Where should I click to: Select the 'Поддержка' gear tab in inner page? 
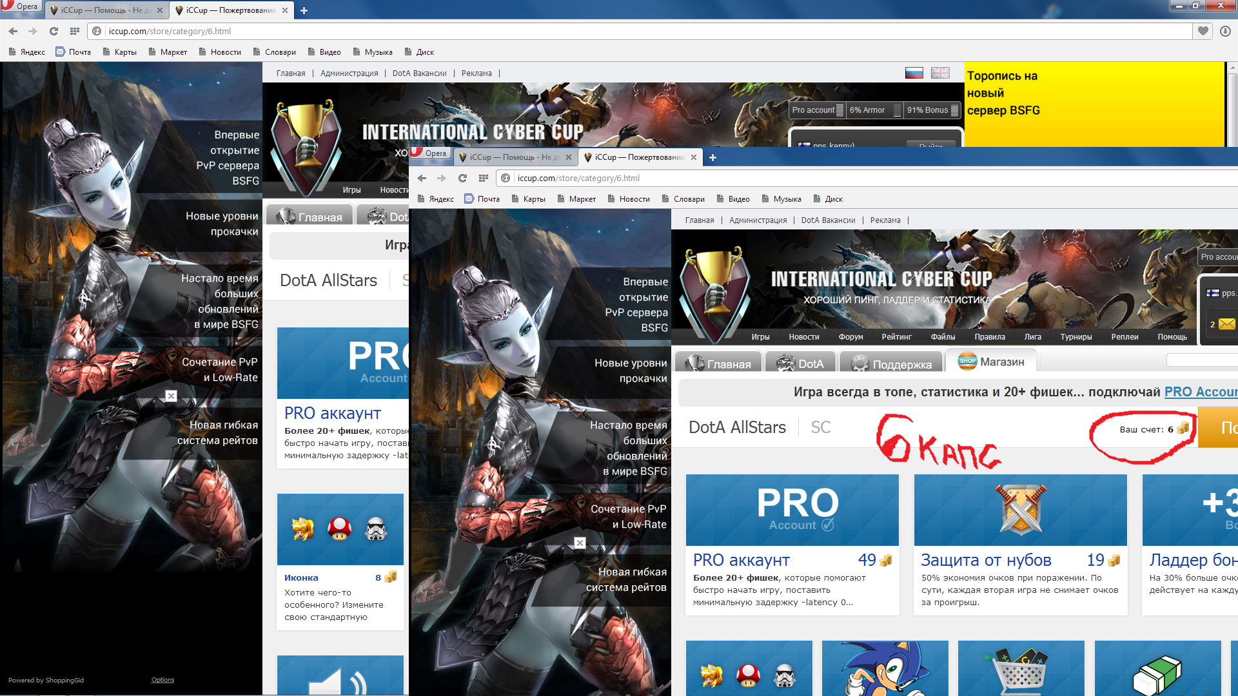click(x=891, y=363)
